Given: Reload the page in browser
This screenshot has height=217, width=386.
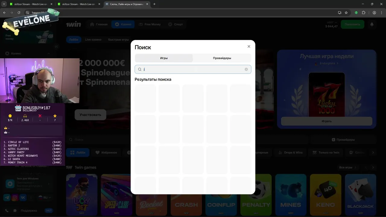Looking at the screenshot, I should pyautogui.click(x=19, y=13).
